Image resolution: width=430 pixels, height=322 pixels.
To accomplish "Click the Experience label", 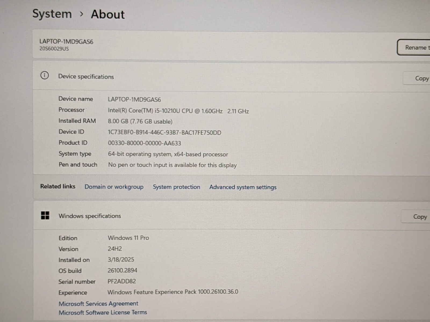I will click(73, 292).
